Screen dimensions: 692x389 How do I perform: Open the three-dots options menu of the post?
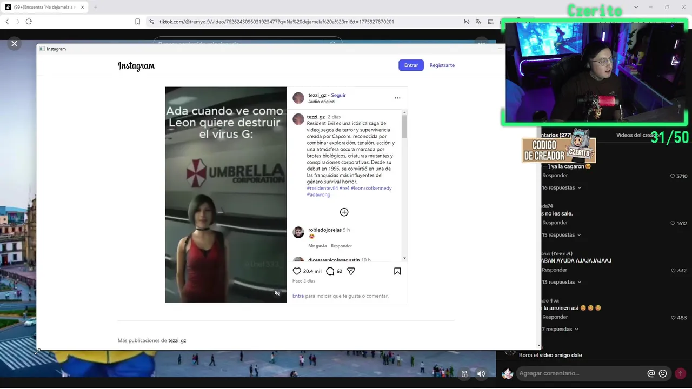(397, 98)
